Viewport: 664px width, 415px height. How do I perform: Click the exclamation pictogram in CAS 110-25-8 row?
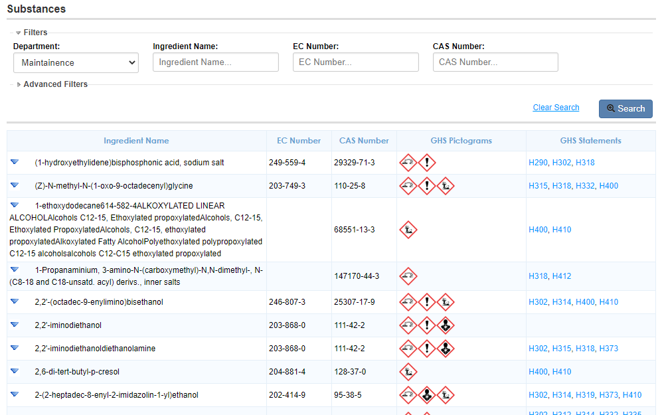[427, 186]
